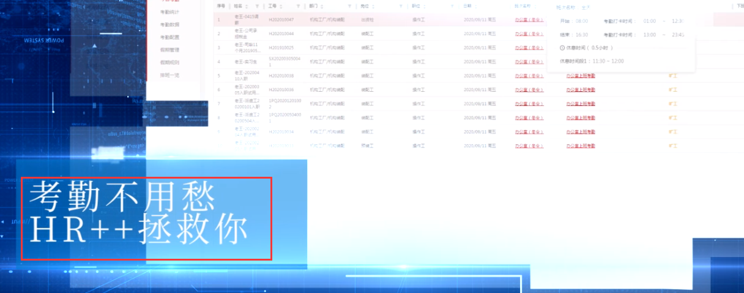The width and height of the screenshot is (744, 293).
Task: Sort table by the 岗位 sort arrows
Action: [x=373, y=6]
